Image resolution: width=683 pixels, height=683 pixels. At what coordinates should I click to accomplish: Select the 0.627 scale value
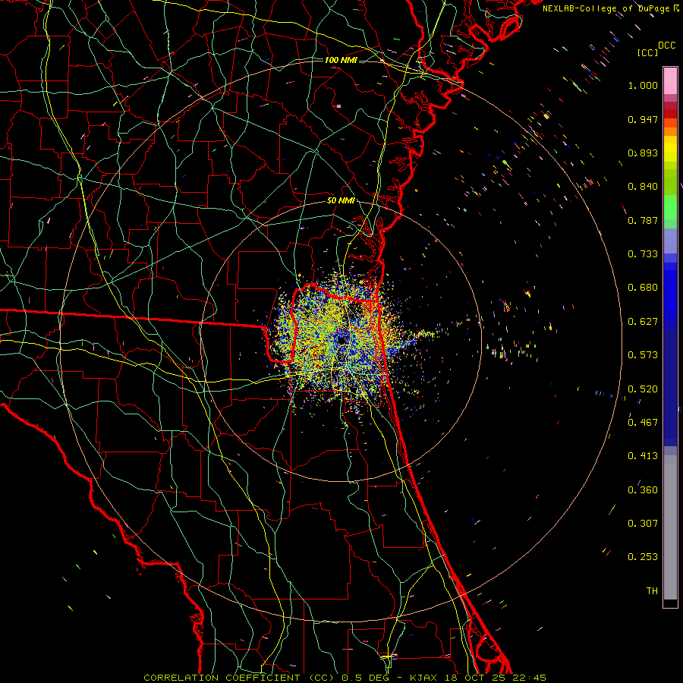643,322
